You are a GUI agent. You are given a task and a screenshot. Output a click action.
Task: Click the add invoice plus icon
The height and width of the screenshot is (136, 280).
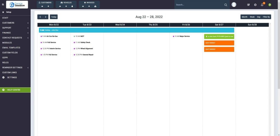click(x=89, y=6)
